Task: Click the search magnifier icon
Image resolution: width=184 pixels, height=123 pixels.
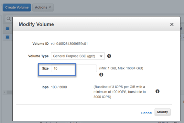Action: point(8,19)
